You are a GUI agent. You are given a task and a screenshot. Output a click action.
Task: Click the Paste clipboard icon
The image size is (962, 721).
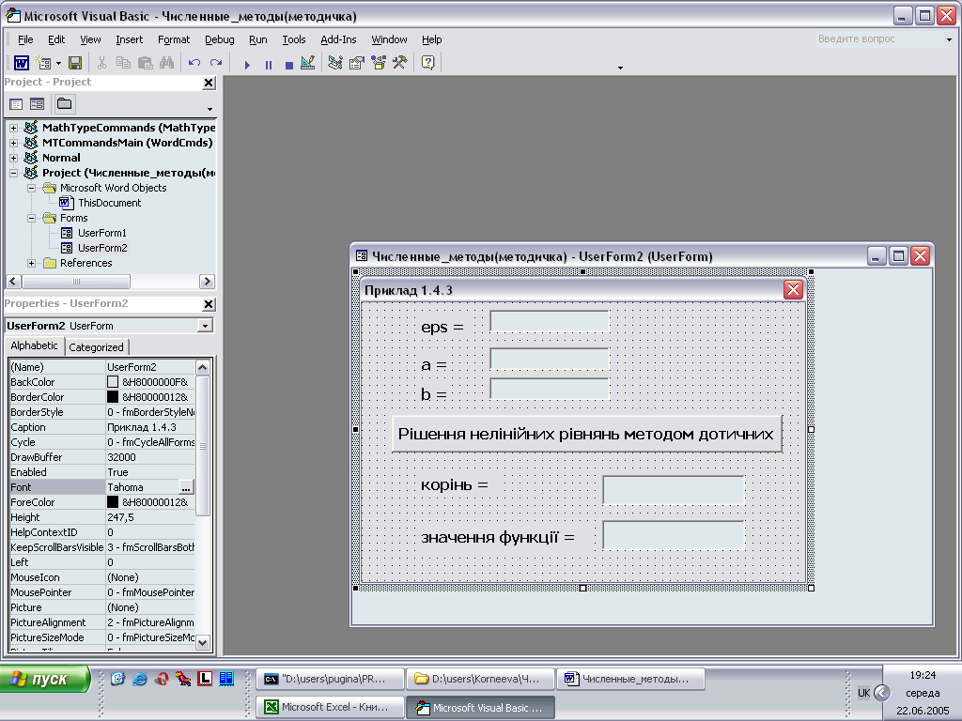(x=145, y=63)
